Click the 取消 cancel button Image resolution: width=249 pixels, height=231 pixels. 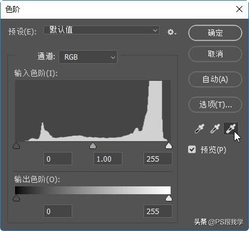point(215,54)
